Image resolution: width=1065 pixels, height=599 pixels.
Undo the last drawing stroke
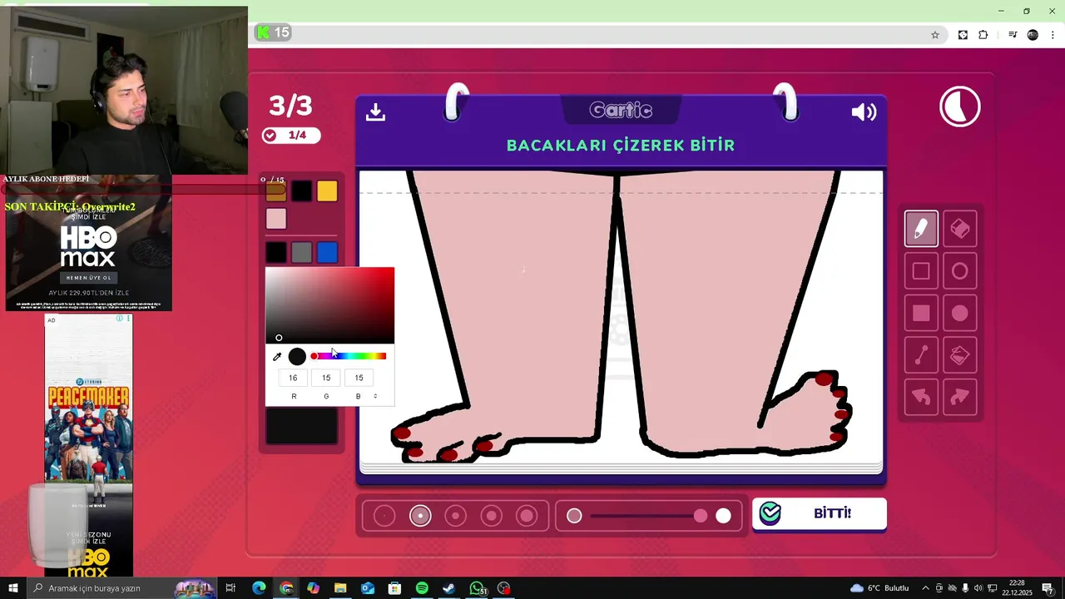click(x=921, y=398)
